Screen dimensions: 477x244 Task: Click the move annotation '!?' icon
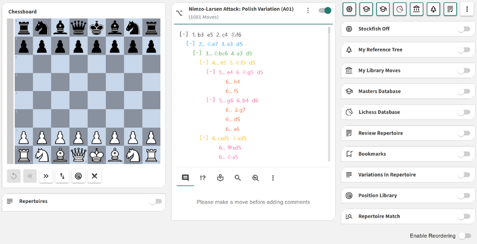203,177
